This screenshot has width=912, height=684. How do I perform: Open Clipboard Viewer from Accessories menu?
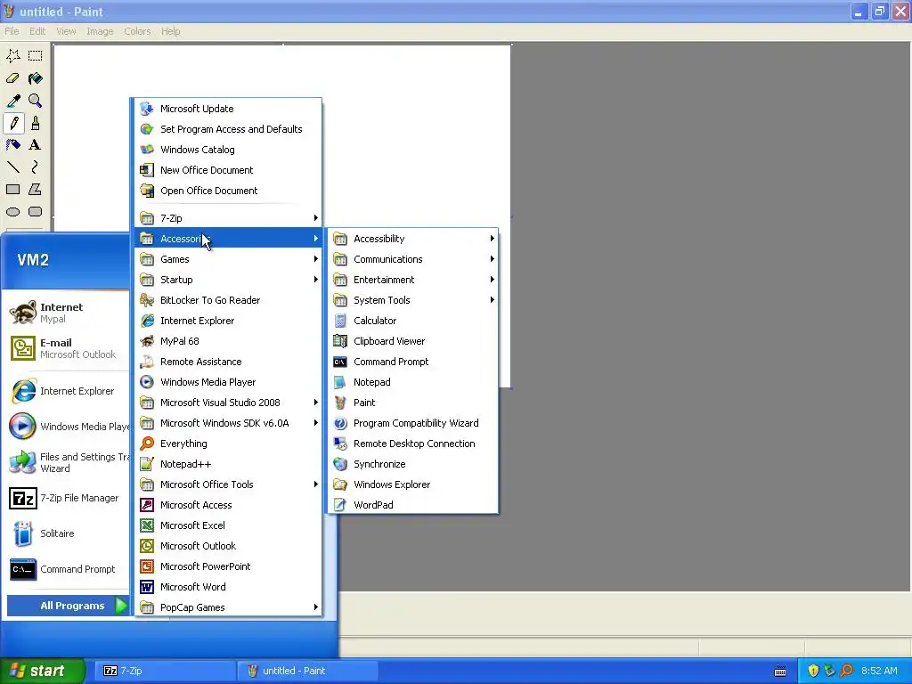[x=413, y=341]
